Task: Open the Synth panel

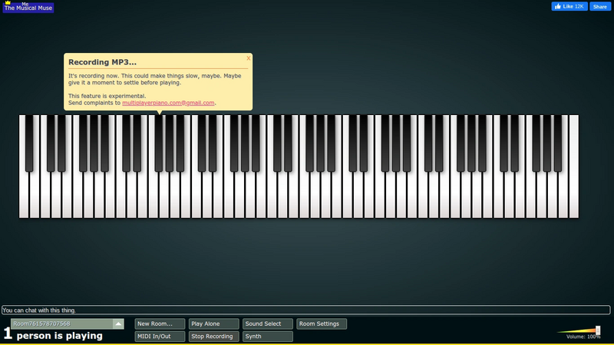Action: click(x=268, y=337)
